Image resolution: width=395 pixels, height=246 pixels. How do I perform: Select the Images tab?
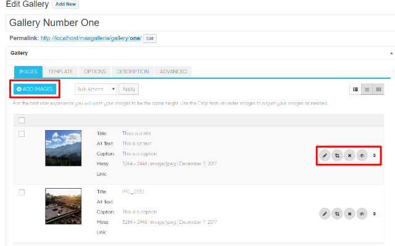point(28,72)
